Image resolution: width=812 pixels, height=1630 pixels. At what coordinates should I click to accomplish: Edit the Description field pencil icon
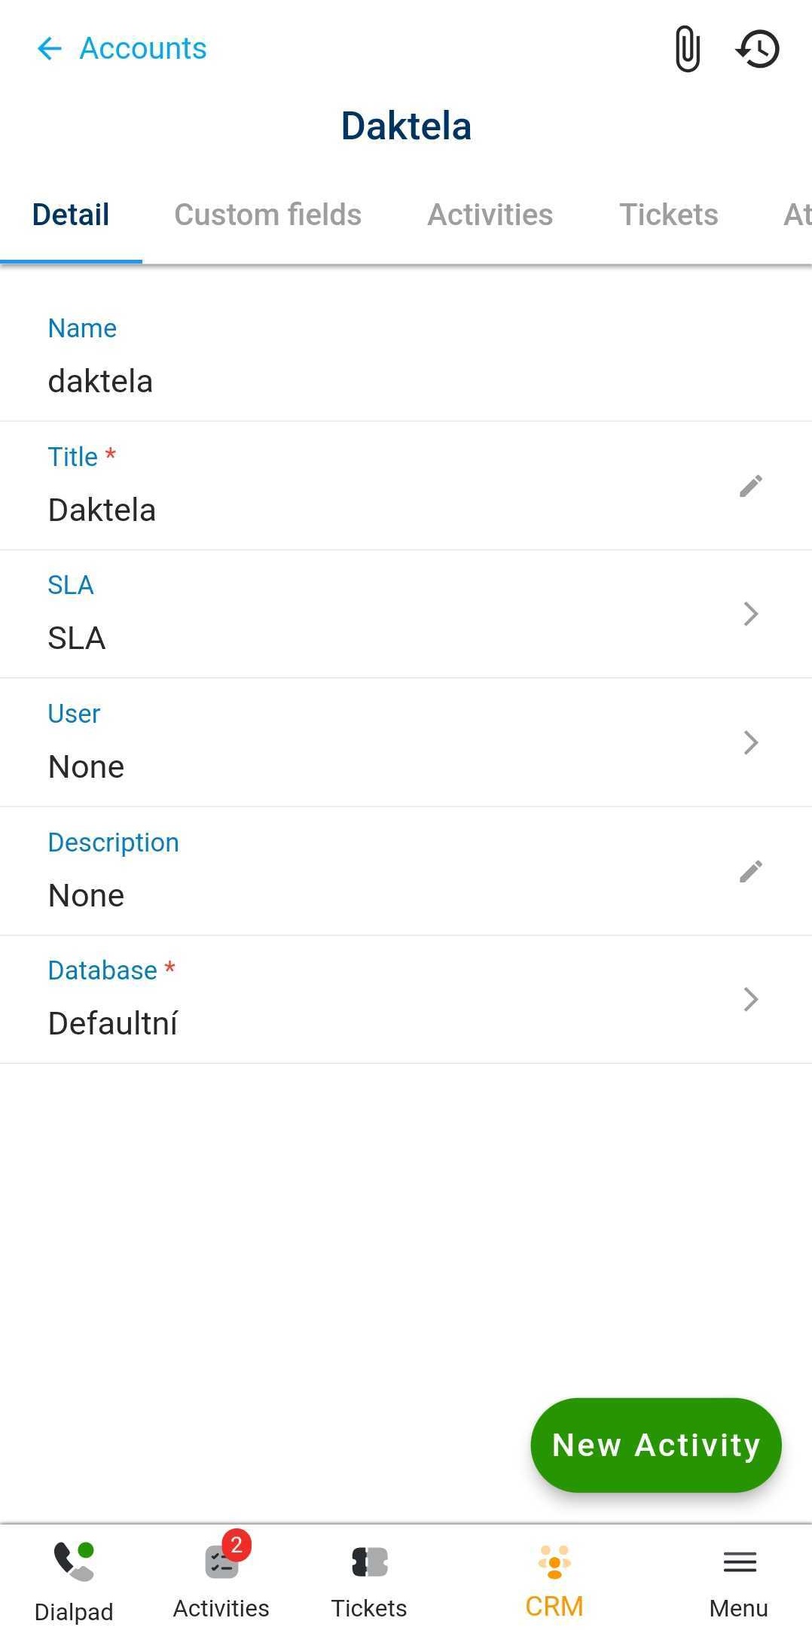[x=750, y=872]
